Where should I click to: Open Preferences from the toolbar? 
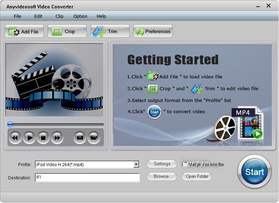[153, 31]
